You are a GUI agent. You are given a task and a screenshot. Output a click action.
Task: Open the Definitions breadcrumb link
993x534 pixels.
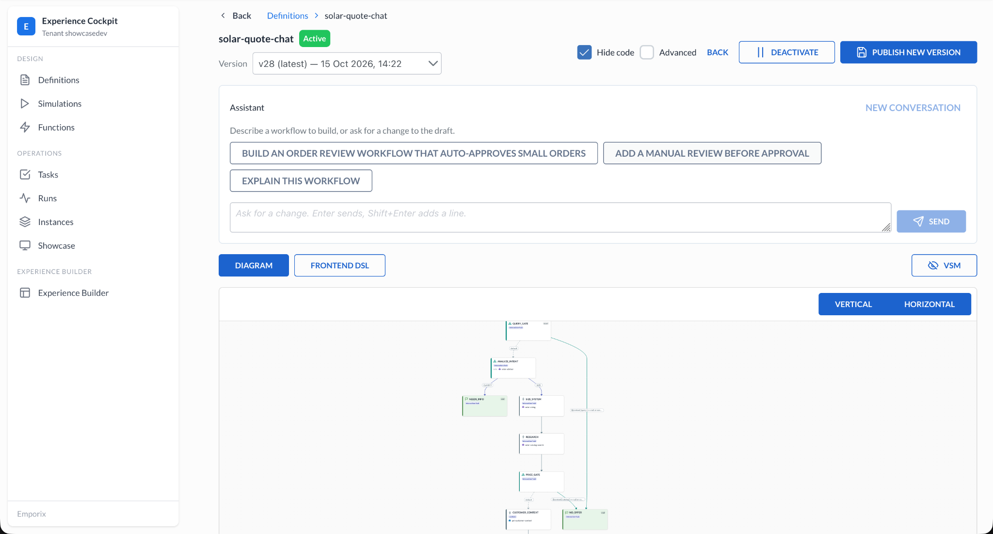click(288, 16)
